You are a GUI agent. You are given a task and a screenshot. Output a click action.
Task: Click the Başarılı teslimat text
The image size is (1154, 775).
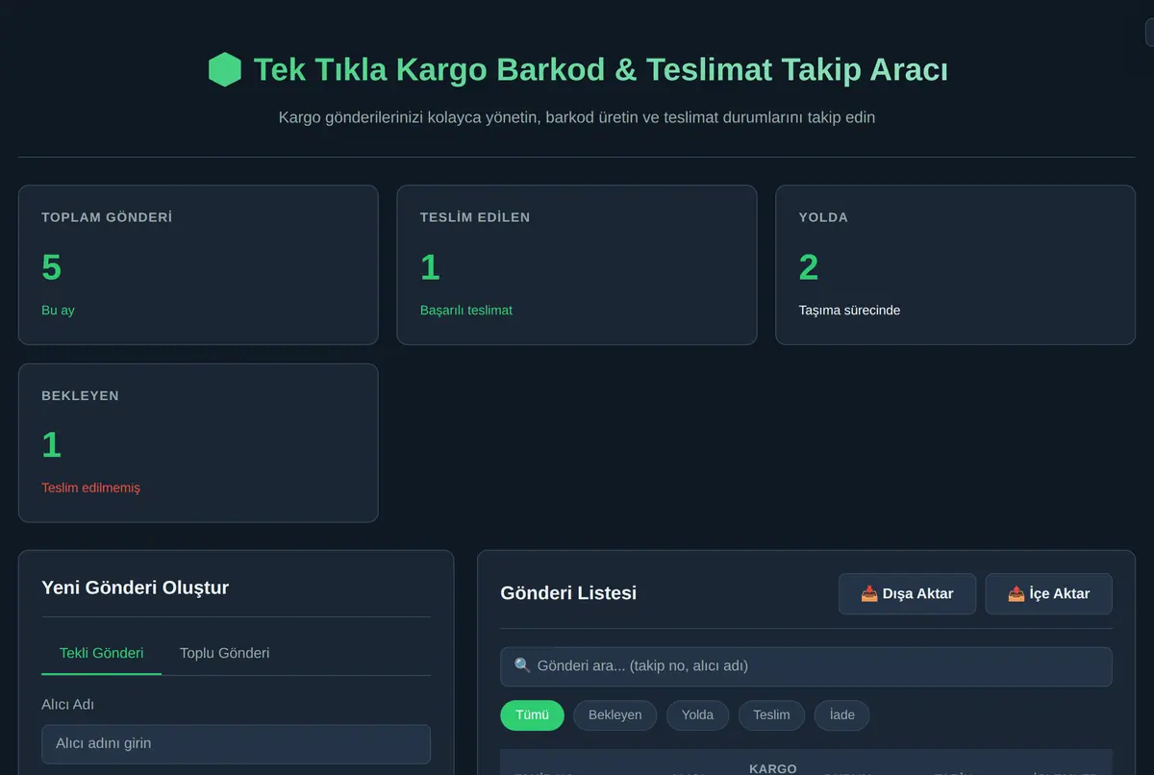tap(466, 310)
